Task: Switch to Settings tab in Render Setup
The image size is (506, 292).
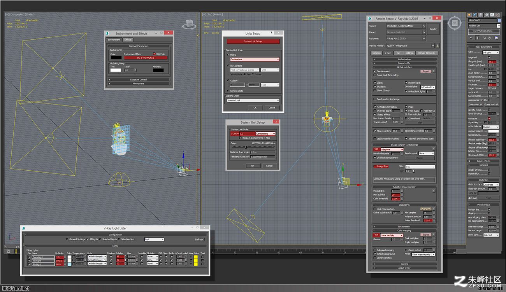Action: click(x=409, y=53)
